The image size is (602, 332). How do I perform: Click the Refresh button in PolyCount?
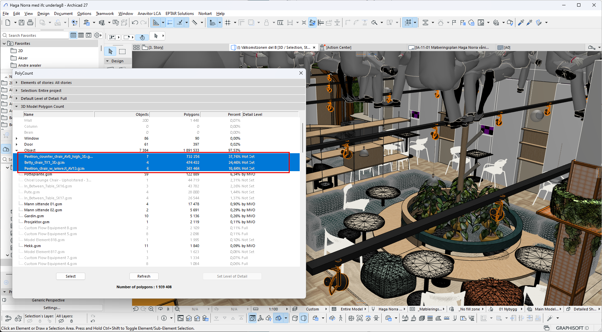pos(144,276)
